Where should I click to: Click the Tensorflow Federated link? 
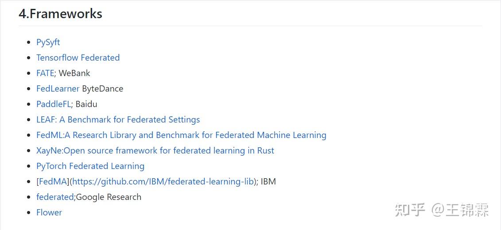pos(78,58)
